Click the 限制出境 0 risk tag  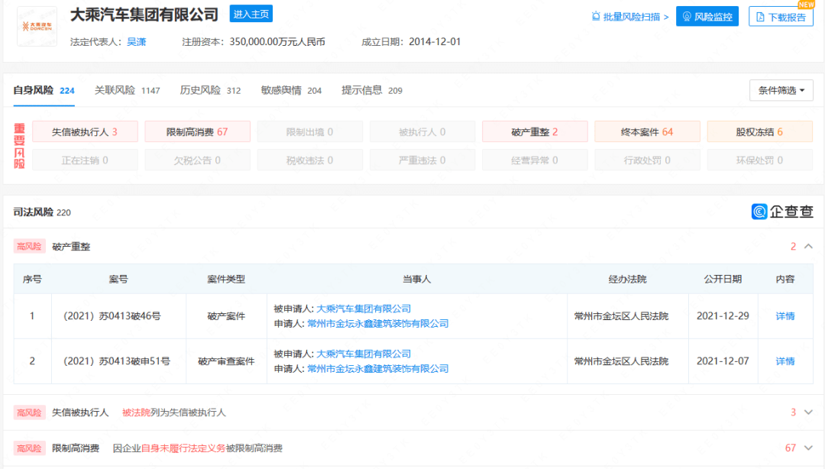pyautogui.click(x=310, y=131)
